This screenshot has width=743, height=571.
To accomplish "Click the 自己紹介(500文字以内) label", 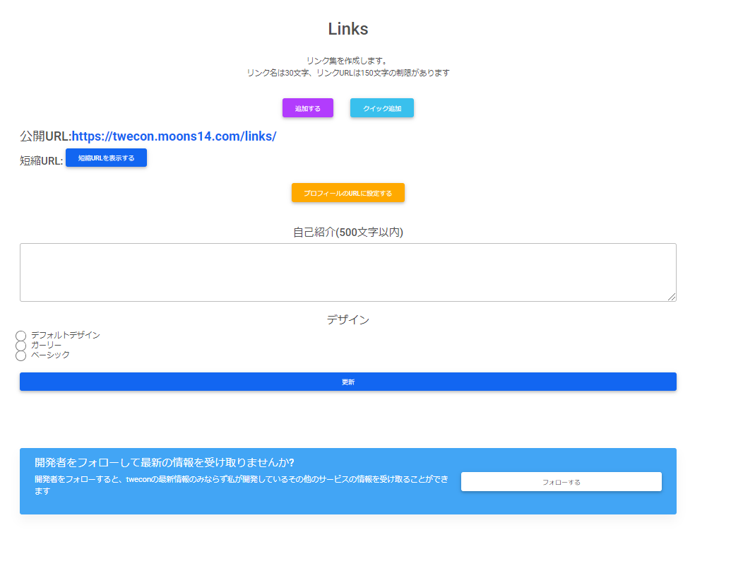I will (x=347, y=232).
